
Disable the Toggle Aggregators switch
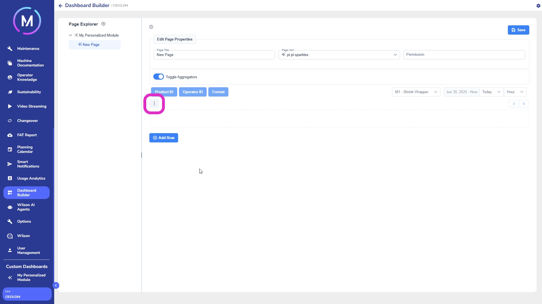(158, 77)
